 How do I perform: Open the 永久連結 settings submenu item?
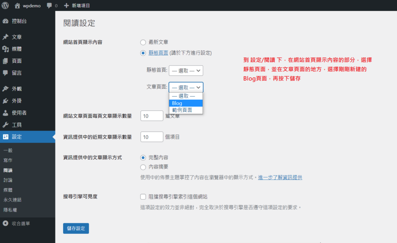tap(12, 200)
